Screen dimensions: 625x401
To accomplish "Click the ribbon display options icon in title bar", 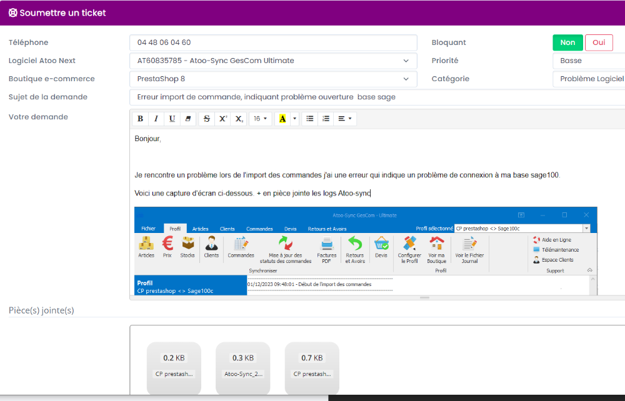I will point(521,215).
